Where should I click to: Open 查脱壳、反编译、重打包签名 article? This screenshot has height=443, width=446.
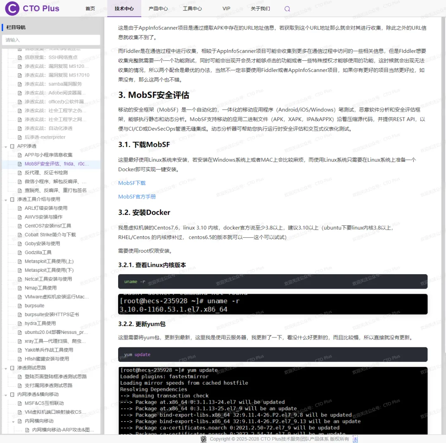(55, 190)
